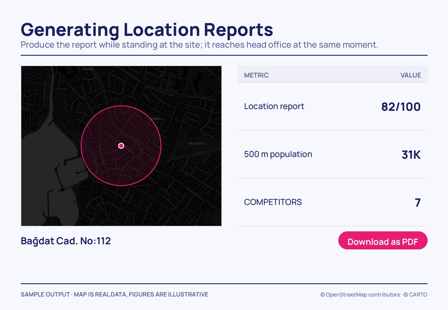Click the OpenStreetMap contributors attribution
This screenshot has width=448, height=310.
(360, 295)
